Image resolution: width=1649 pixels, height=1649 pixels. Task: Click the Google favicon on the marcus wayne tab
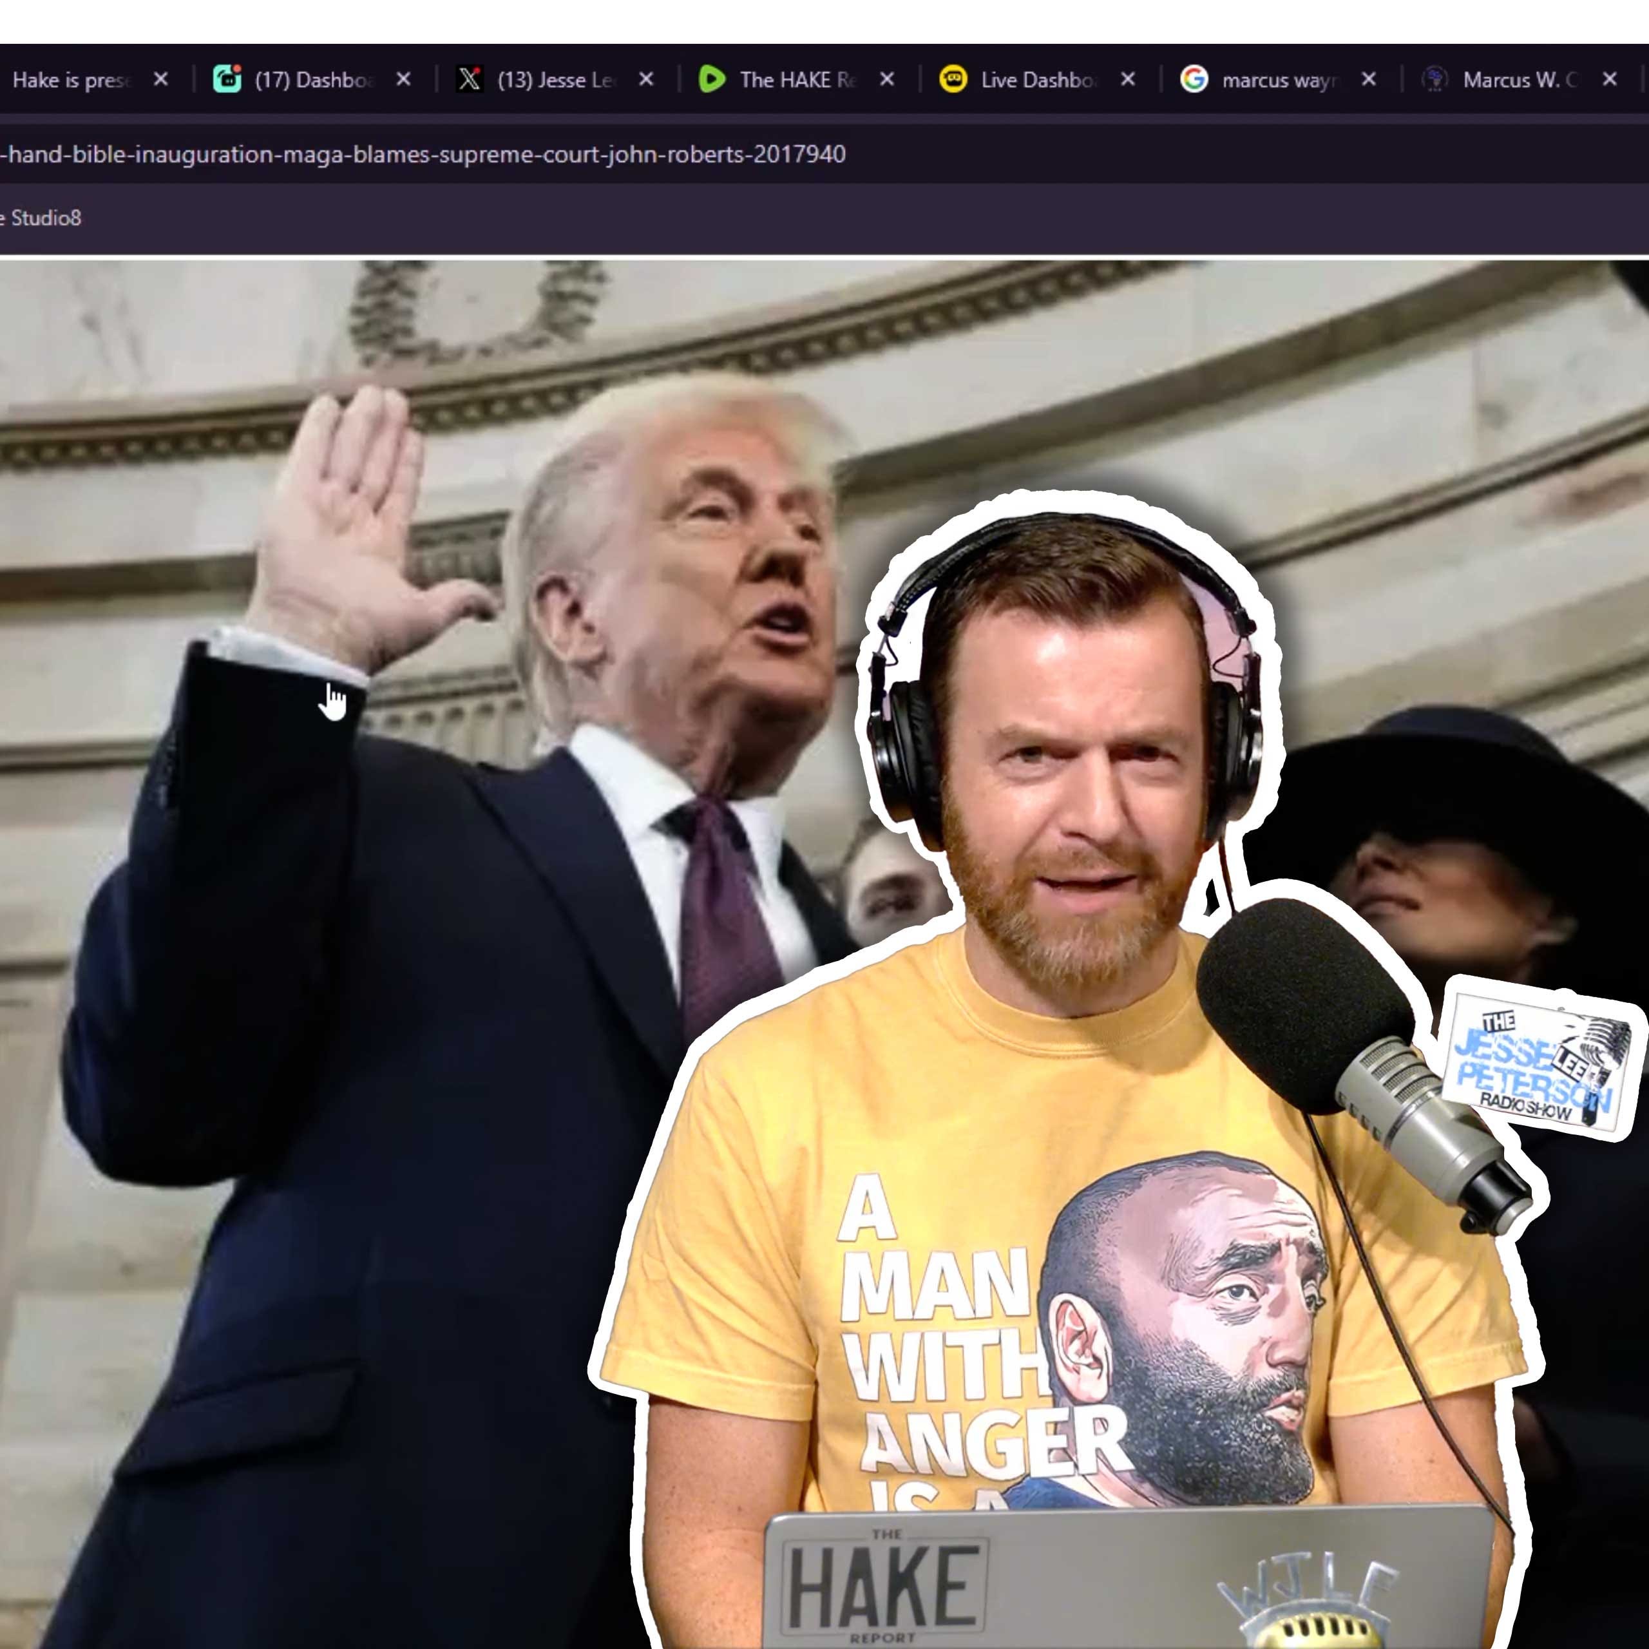1194,79
